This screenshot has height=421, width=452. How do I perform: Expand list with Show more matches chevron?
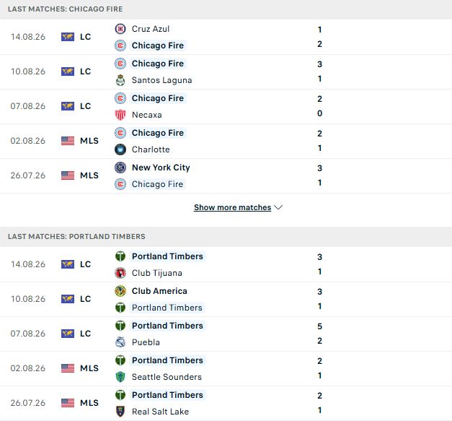278,207
